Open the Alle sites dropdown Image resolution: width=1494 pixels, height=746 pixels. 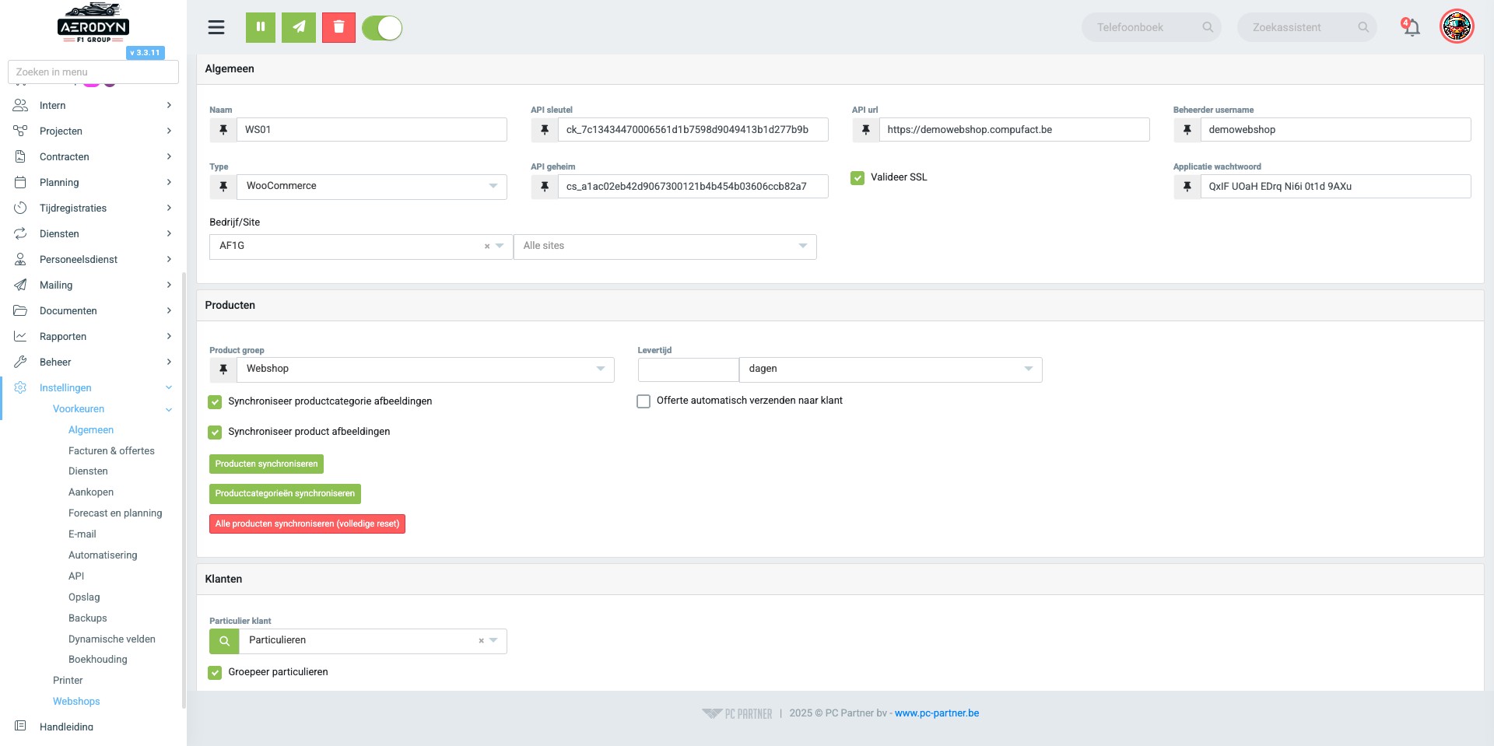(x=665, y=247)
